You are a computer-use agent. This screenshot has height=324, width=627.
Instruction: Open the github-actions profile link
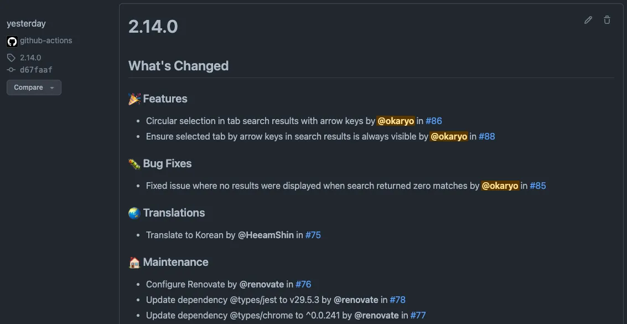pyautogui.click(x=45, y=40)
